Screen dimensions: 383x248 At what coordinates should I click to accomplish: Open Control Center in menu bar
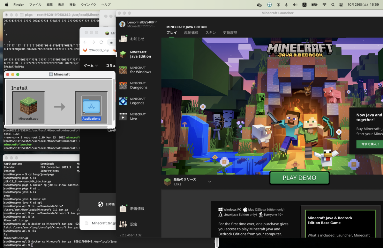coord(341,5)
